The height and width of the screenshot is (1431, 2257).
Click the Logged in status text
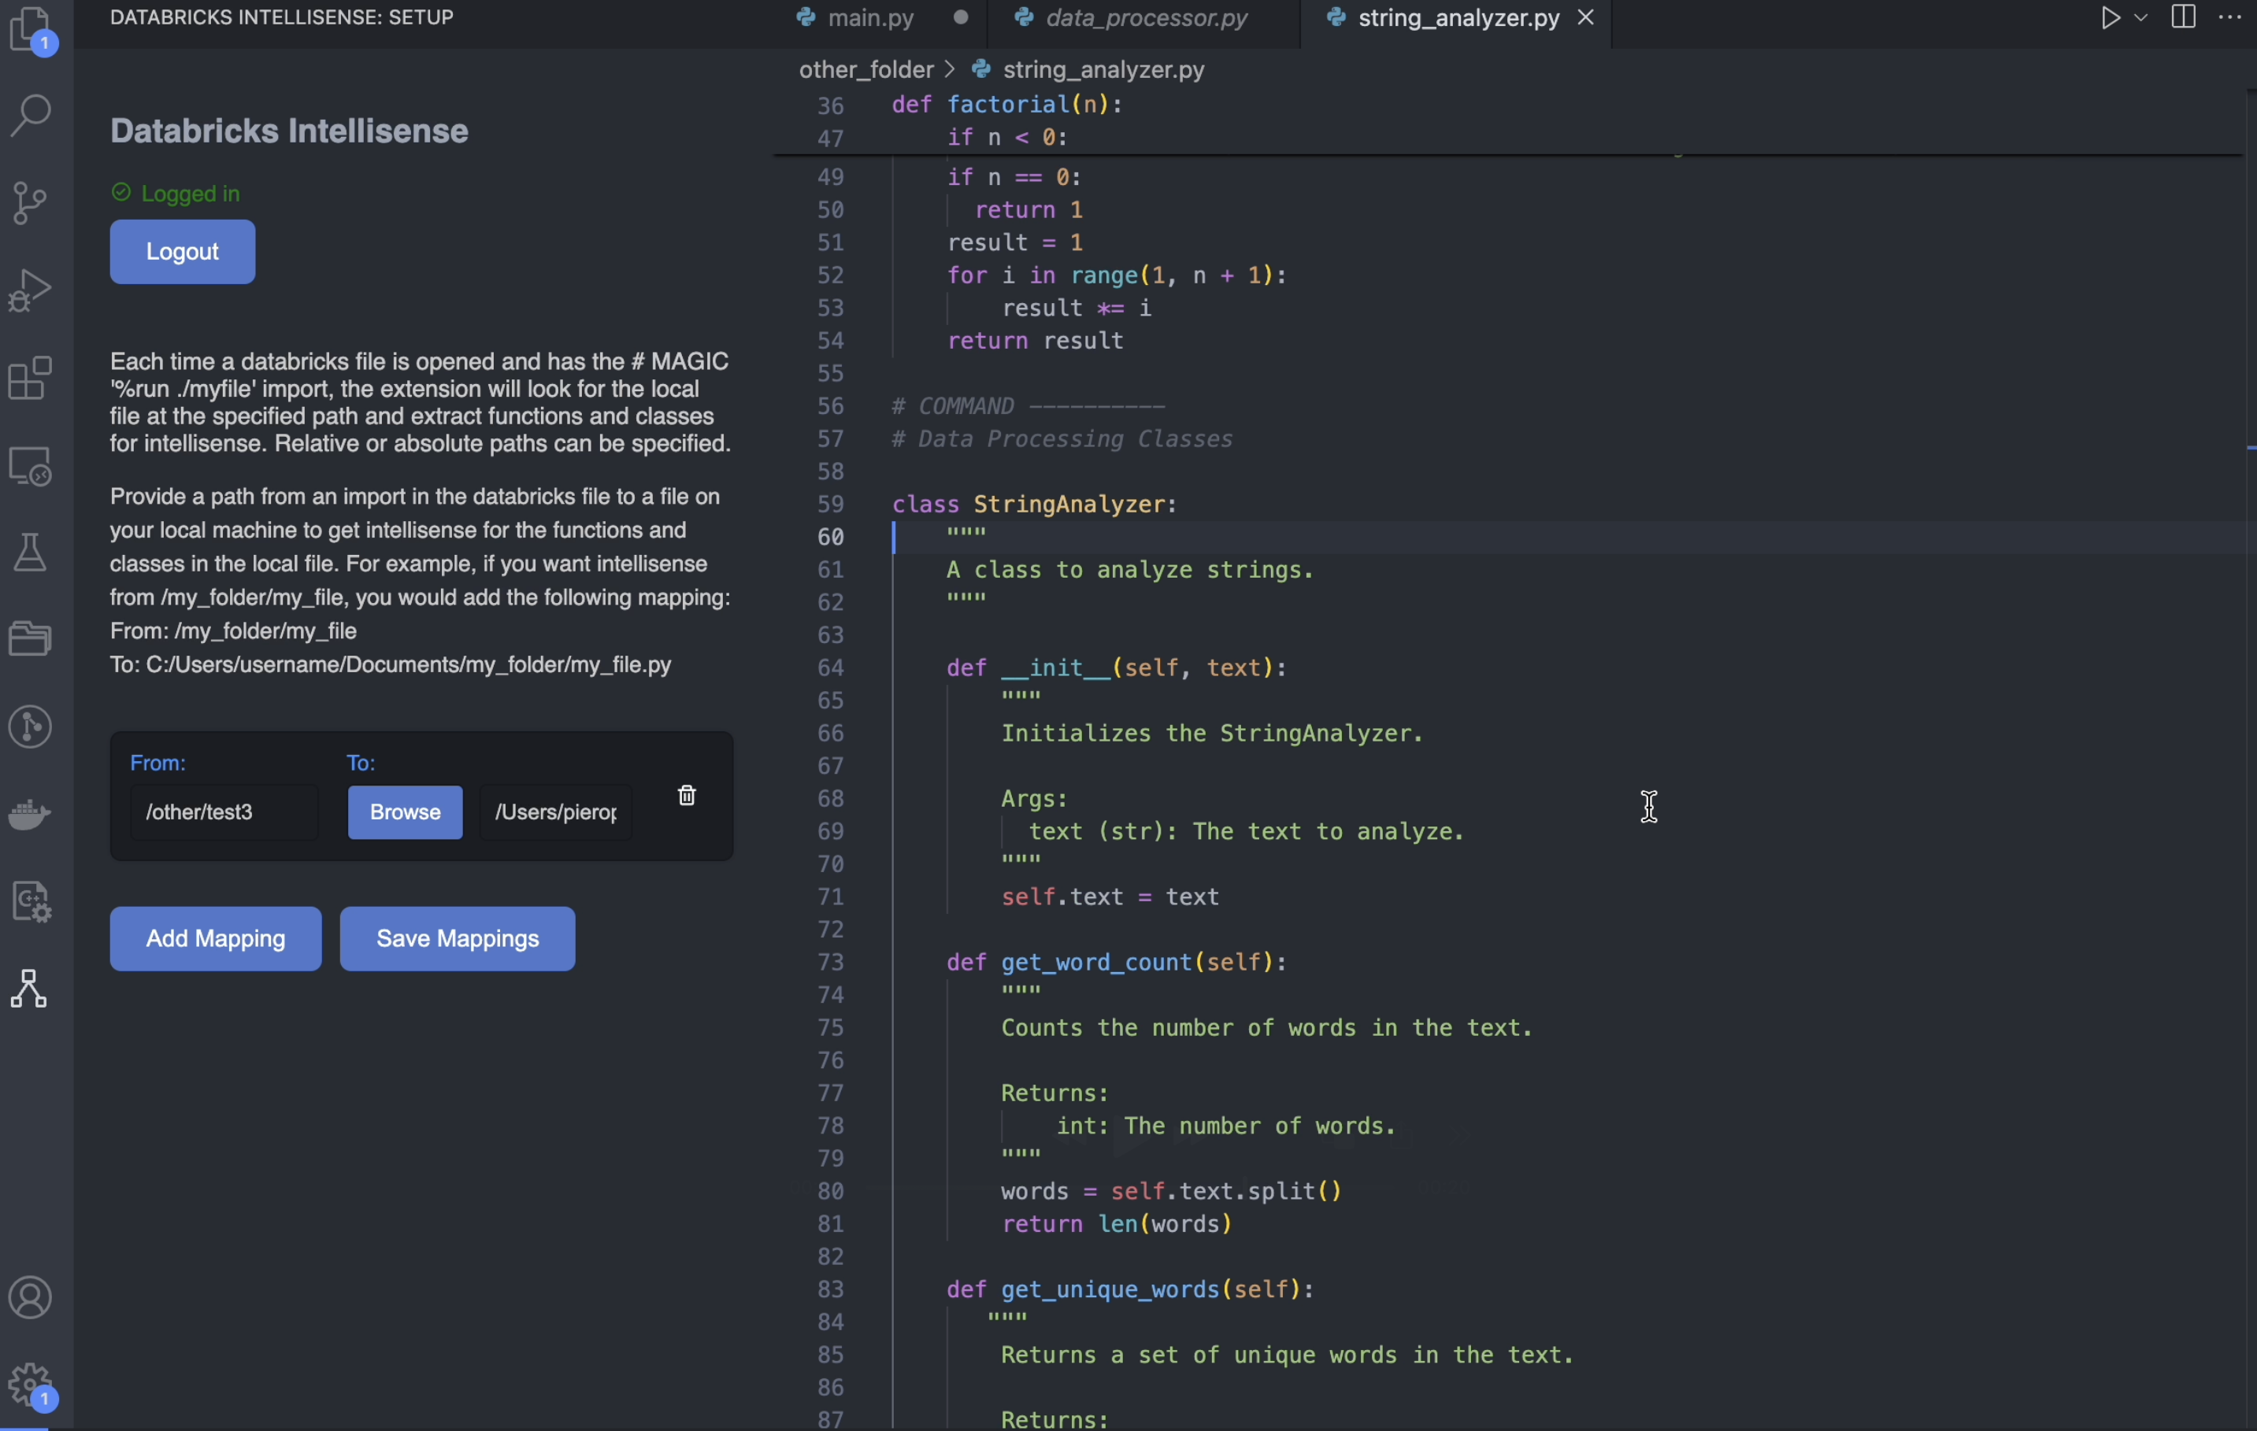tap(191, 194)
